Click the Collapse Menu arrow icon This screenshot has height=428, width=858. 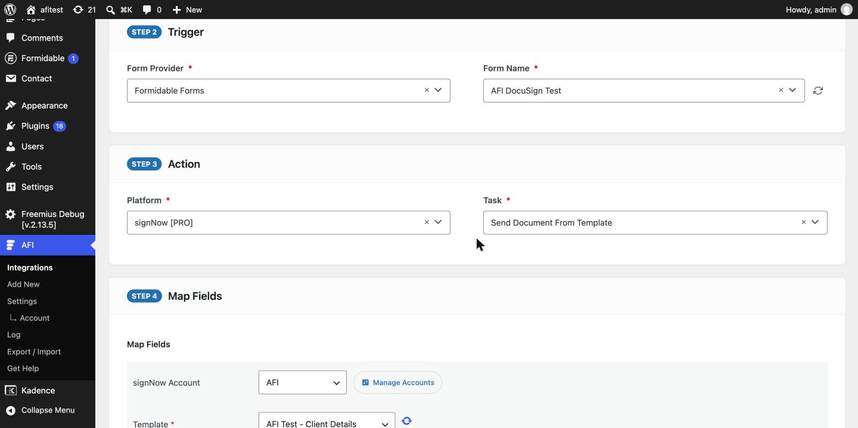[11, 410]
